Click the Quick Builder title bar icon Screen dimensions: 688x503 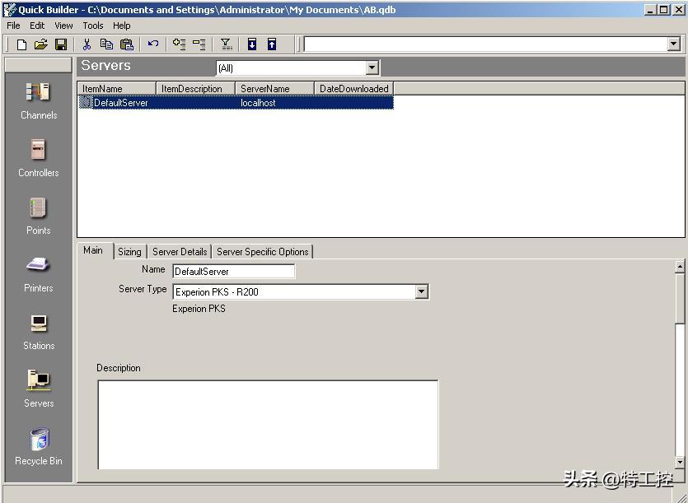click(9, 9)
